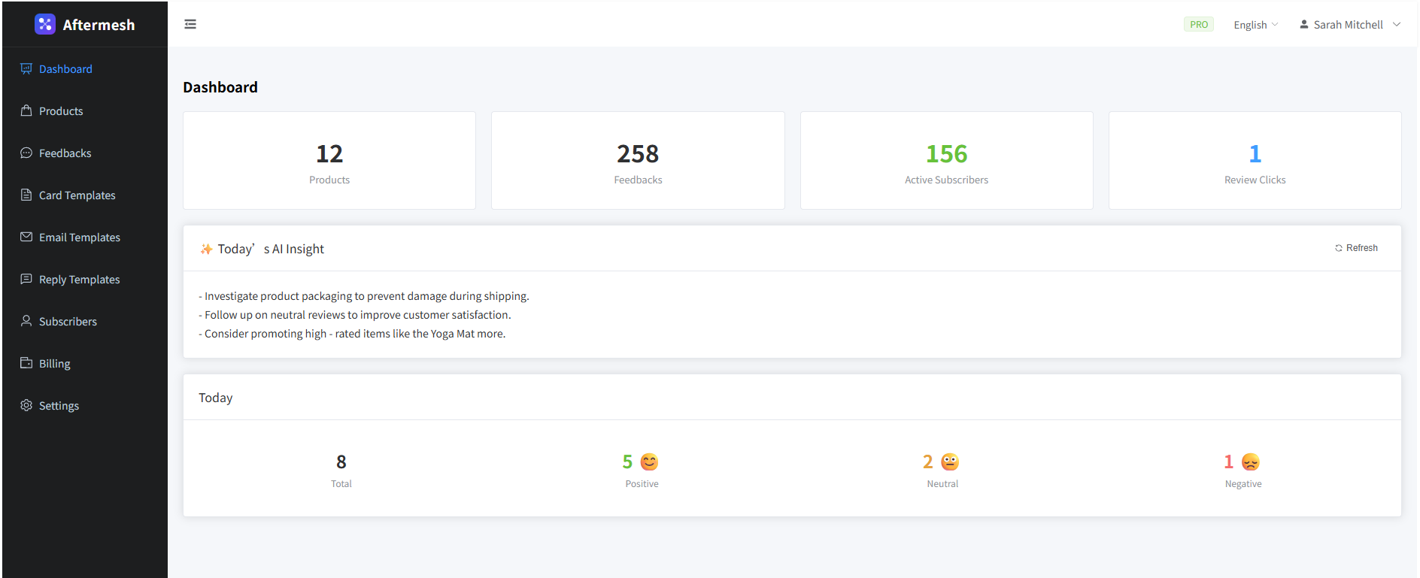Click the sparkle icon beside AI Insight

(206, 249)
